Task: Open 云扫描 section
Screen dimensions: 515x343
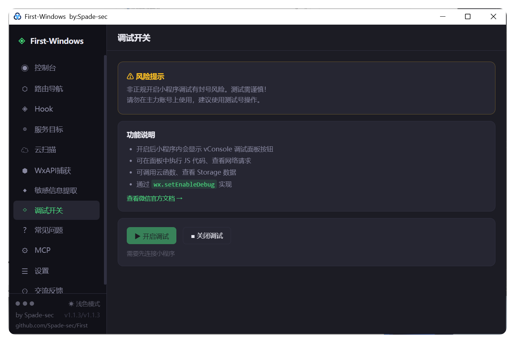Action: 56,150
